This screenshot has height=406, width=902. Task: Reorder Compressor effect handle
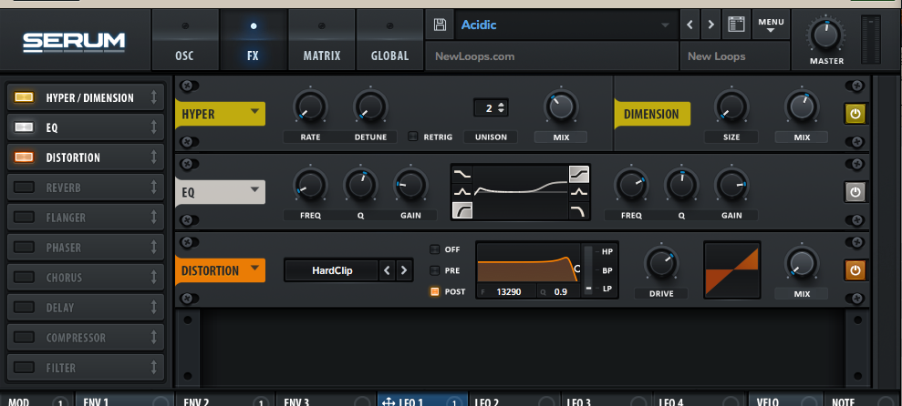click(x=153, y=338)
